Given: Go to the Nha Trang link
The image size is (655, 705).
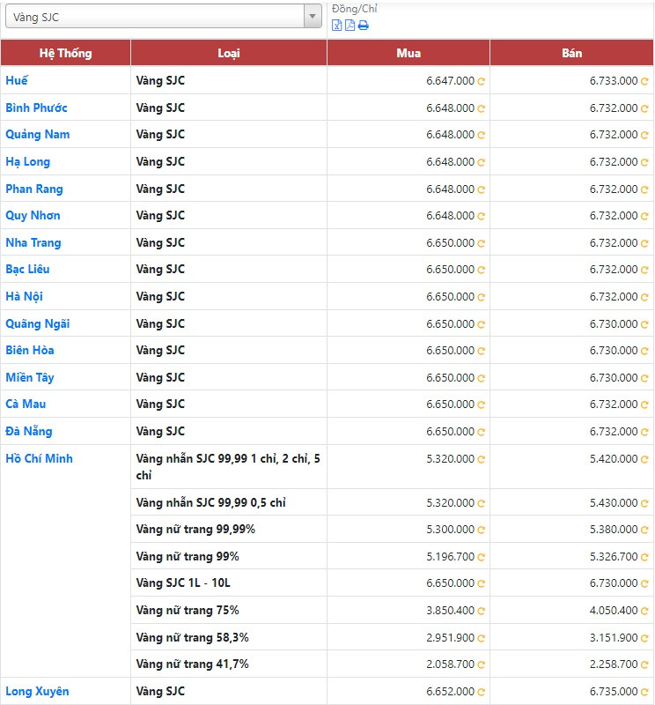Looking at the screenshot, I should [33, 242].
